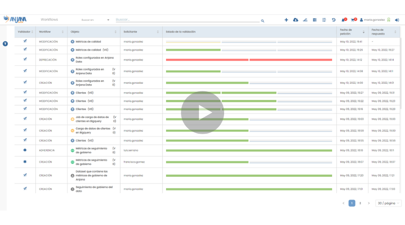Screen dimensions: 405x225
Task: Click the cloud upload icon in toolbar
Action: pos(296,20)
